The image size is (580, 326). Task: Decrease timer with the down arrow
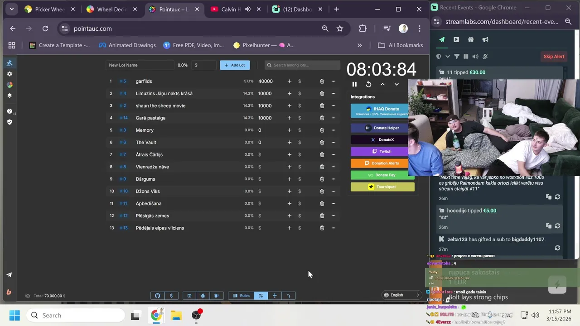(x=396, y=84)
